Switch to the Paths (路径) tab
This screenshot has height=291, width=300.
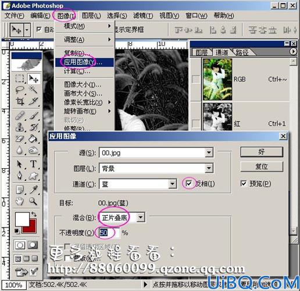pos(242,52)
